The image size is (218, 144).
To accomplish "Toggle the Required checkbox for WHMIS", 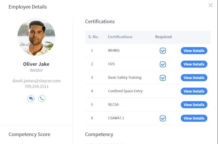I will click(x=163, y=51).
